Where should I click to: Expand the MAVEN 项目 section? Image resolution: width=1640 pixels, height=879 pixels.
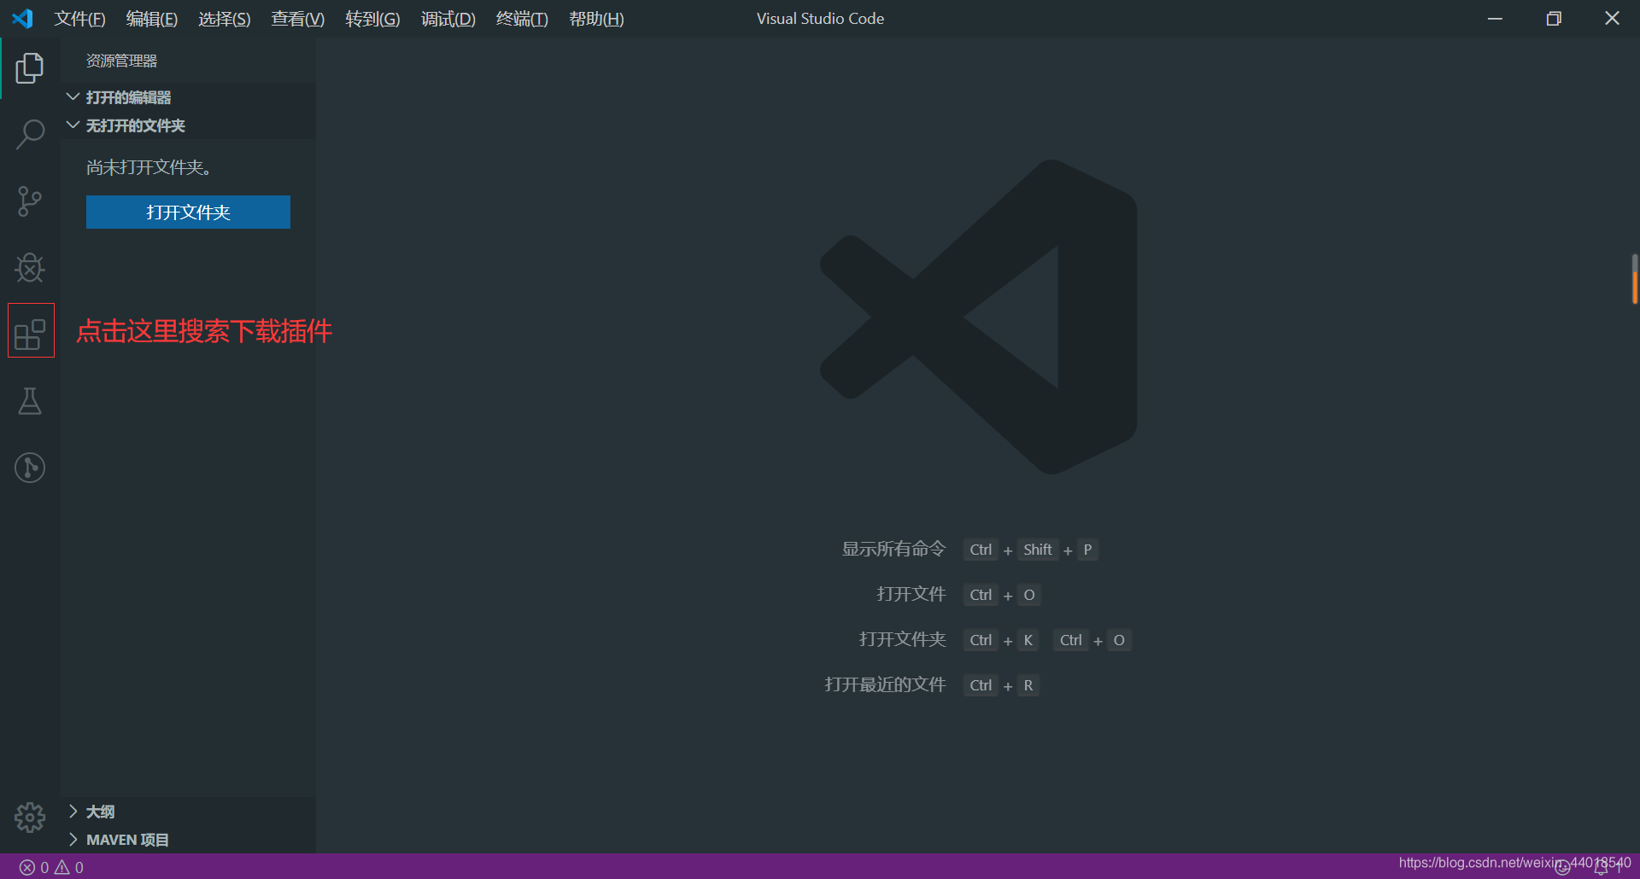click(x=188, y=840)
